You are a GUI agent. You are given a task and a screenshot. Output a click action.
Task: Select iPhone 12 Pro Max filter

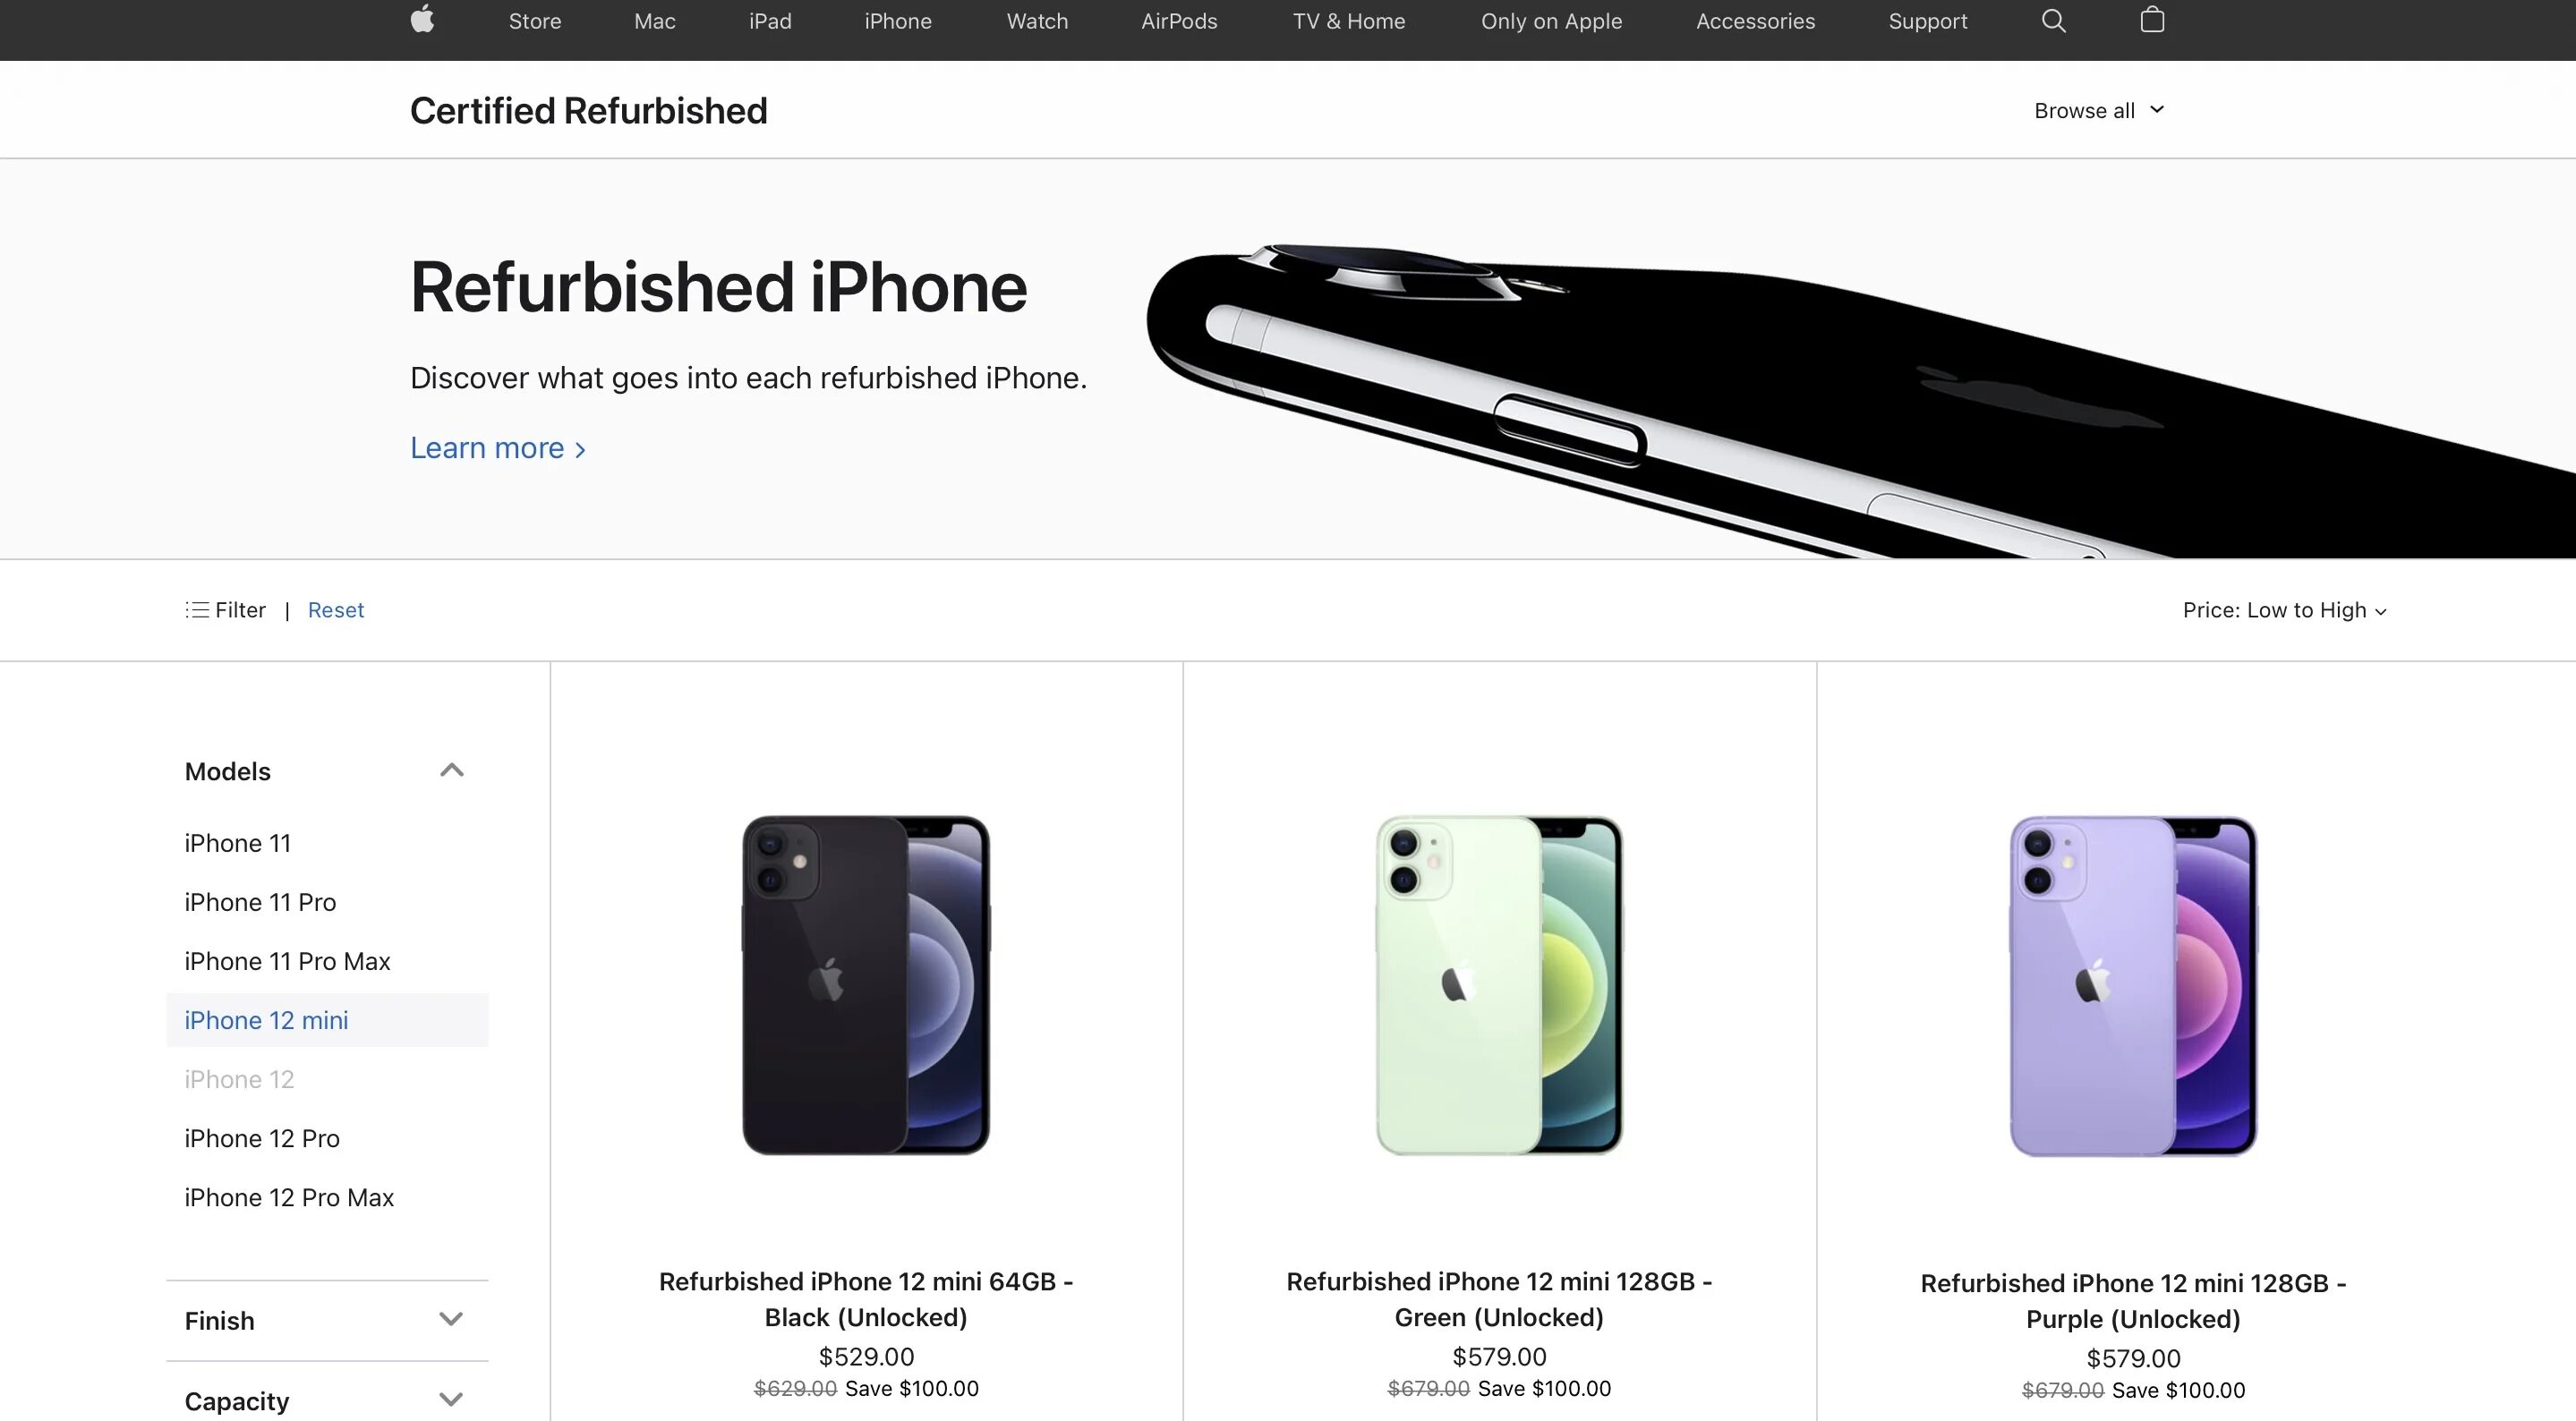coord(289,1197)
